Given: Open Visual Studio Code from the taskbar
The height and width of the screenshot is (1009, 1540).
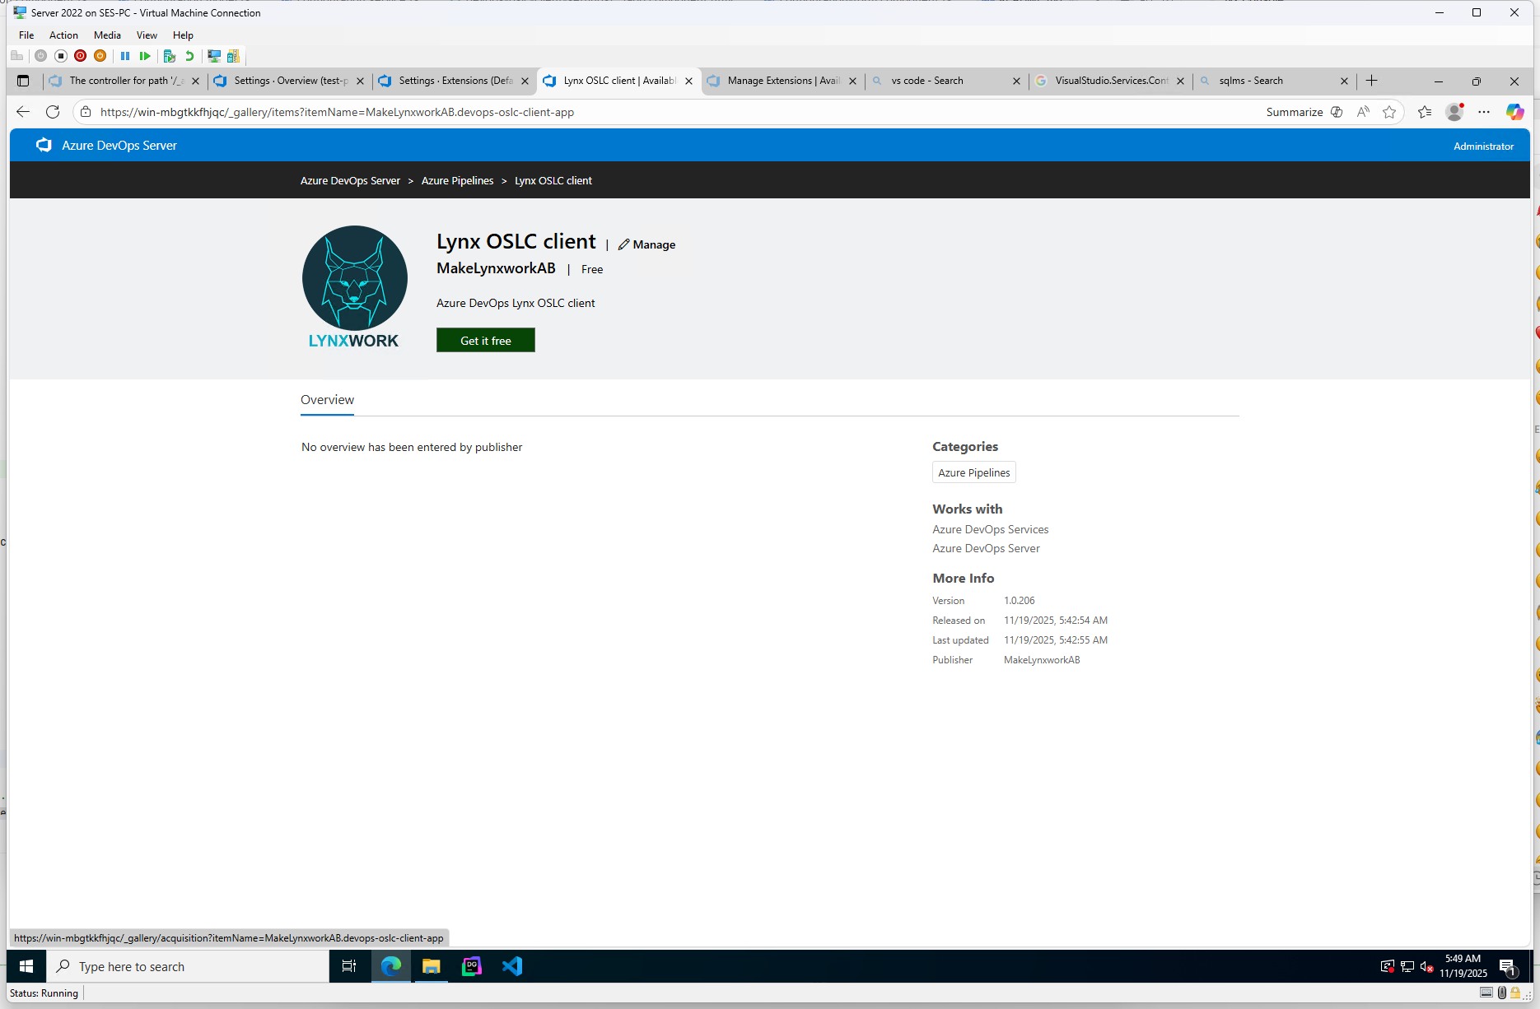Looking at the screenshot, I should [x=512, y=966].
